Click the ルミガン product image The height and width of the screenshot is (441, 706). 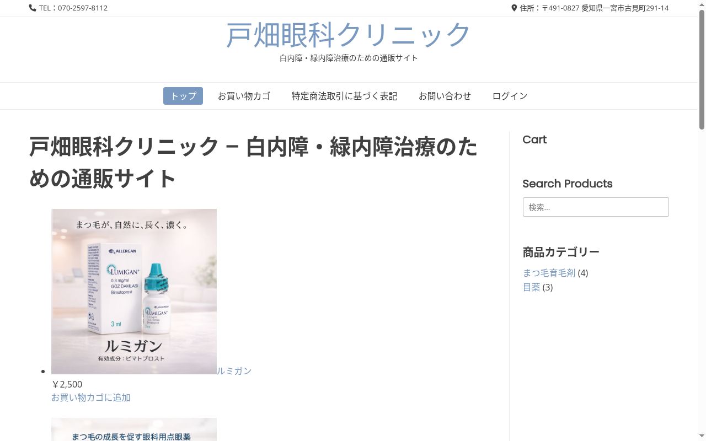coord(134,292)
